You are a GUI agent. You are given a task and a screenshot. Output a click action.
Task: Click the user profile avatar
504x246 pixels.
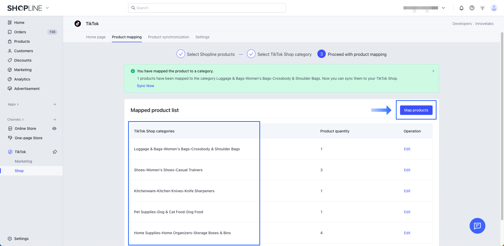(x=494, y=8)
